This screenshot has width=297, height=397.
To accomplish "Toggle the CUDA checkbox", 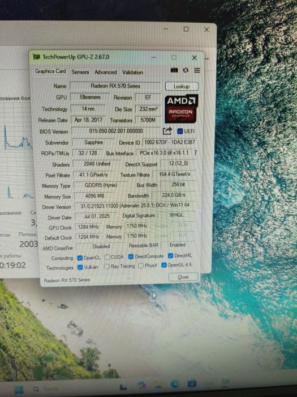I will 107,257.
